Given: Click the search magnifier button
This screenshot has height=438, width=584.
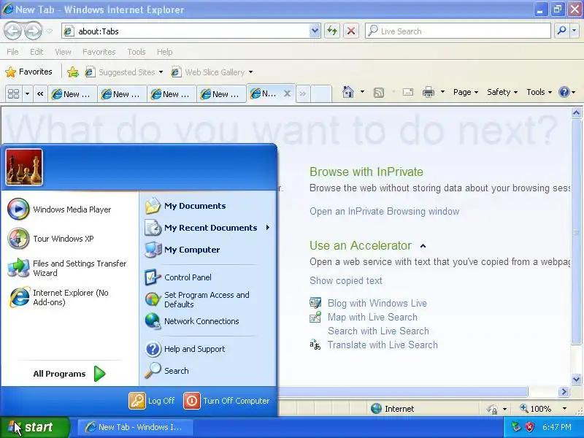Looking at the screenshot, I should [x=561, y=31].
